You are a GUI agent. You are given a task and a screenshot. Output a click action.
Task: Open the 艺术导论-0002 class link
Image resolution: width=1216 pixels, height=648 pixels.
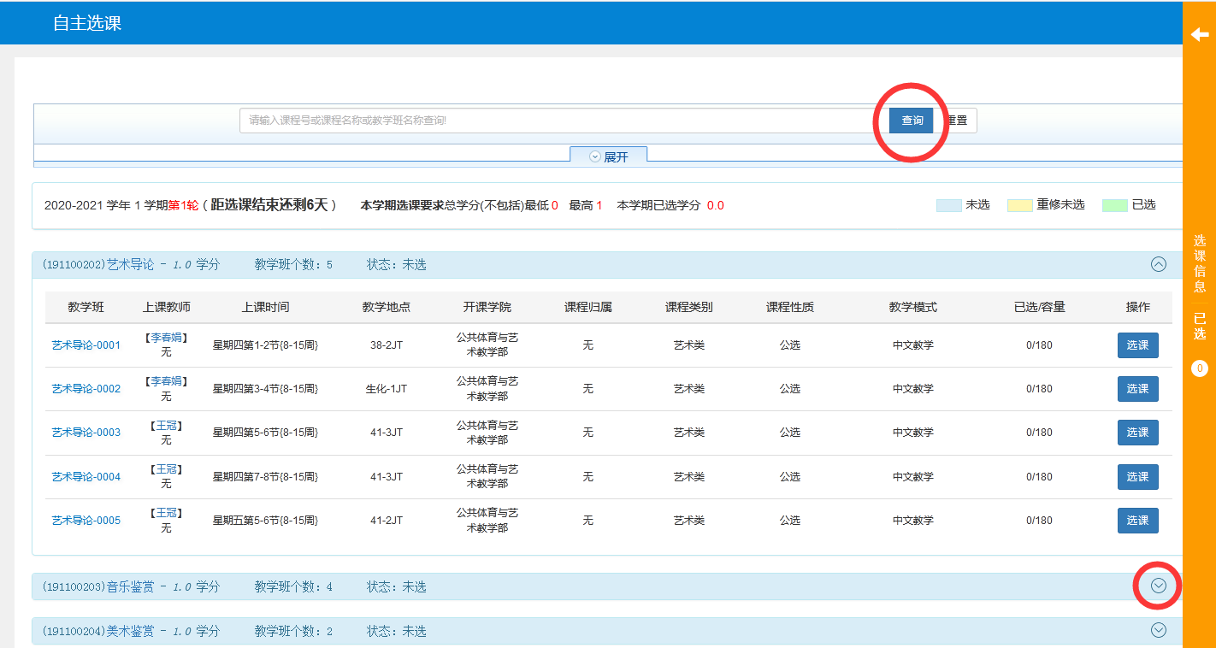[86, 389]
